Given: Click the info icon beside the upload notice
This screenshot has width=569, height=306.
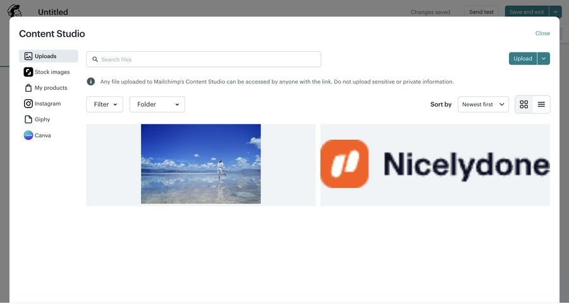Looking at the screenshot, I should click(90, 82).
